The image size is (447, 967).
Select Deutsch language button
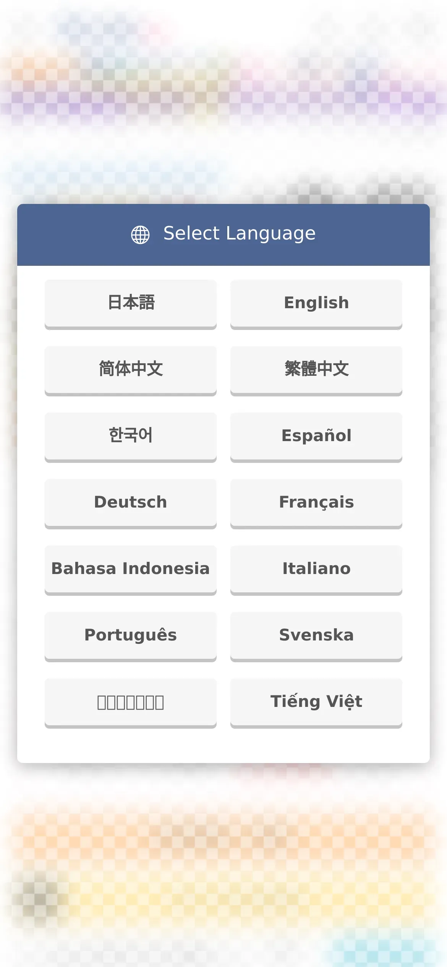click(131, 504)
